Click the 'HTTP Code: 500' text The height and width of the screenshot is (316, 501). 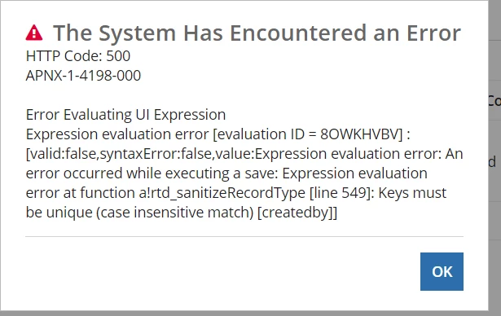click(78, 56)
